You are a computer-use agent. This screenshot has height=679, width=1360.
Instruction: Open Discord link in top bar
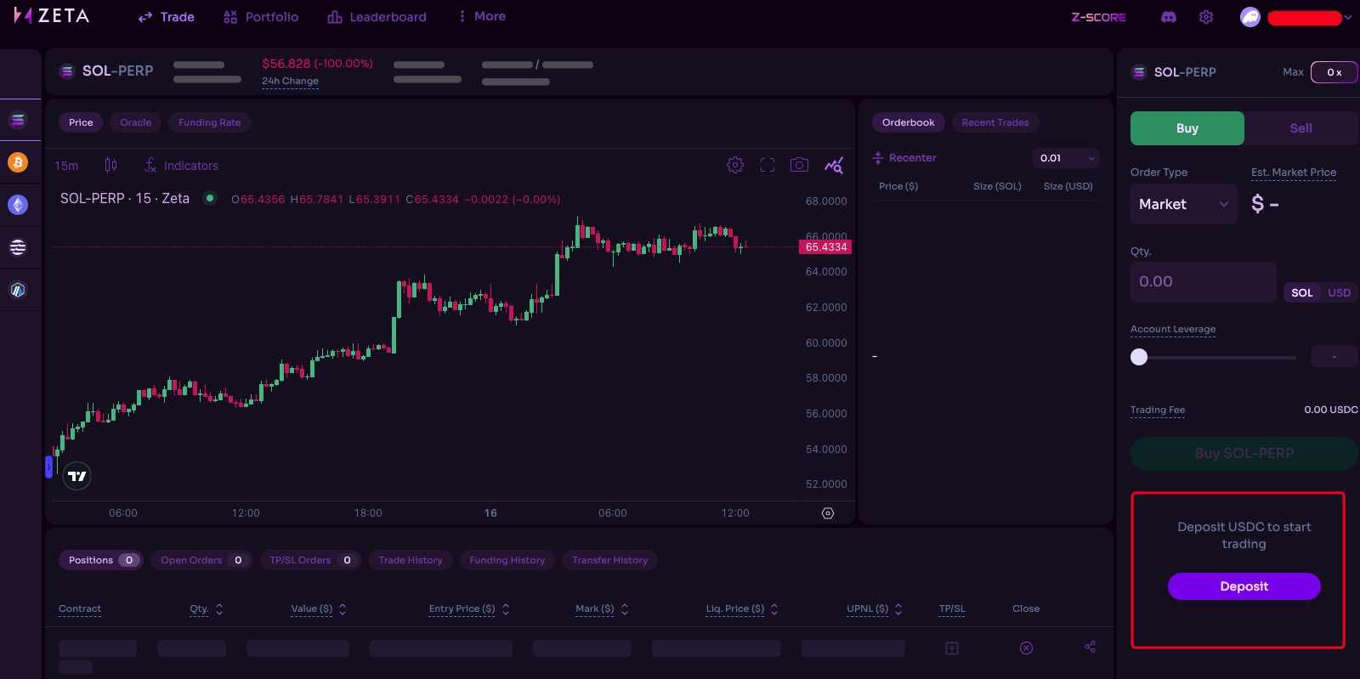pyautogui.click(x=1169, y=17)
